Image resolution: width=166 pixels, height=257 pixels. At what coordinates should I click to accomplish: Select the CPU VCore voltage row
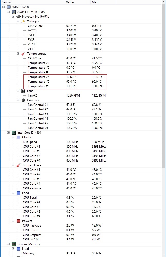tap(81, 26)
